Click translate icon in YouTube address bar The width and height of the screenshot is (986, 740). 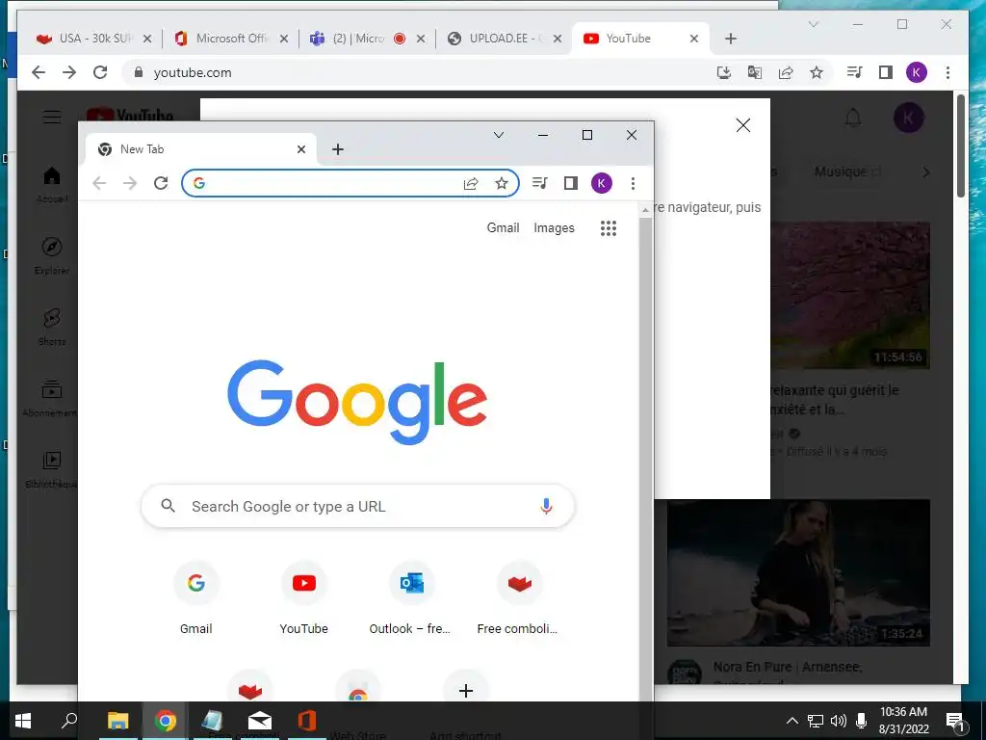[x=755, y=72]
